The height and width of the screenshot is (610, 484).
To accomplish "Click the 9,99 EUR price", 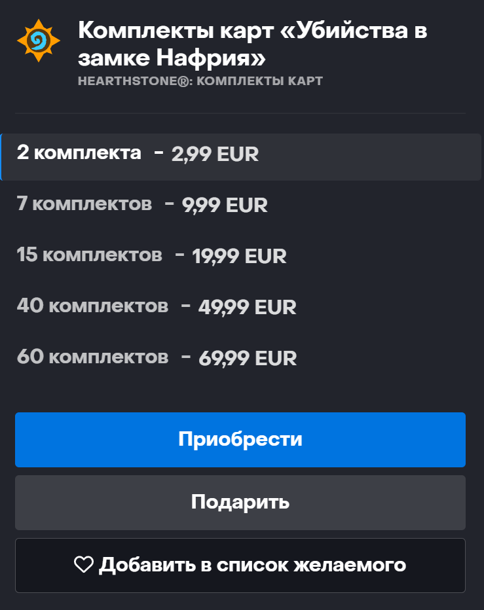I will (225, 206).
